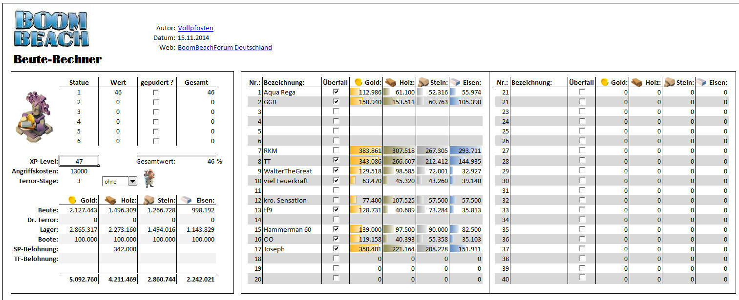Click the gold data bar for Joseph
The image size is (739, 300).
point(366,249)
